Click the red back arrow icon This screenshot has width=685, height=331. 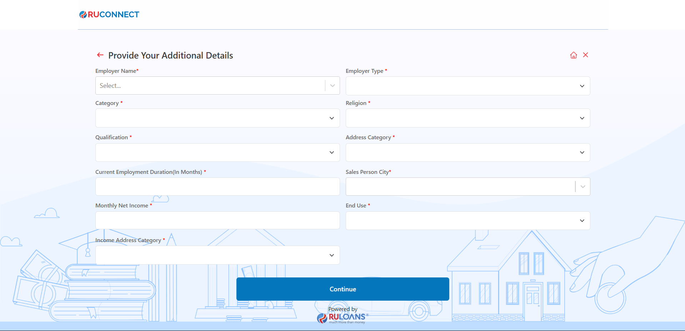tap(100, 55)
